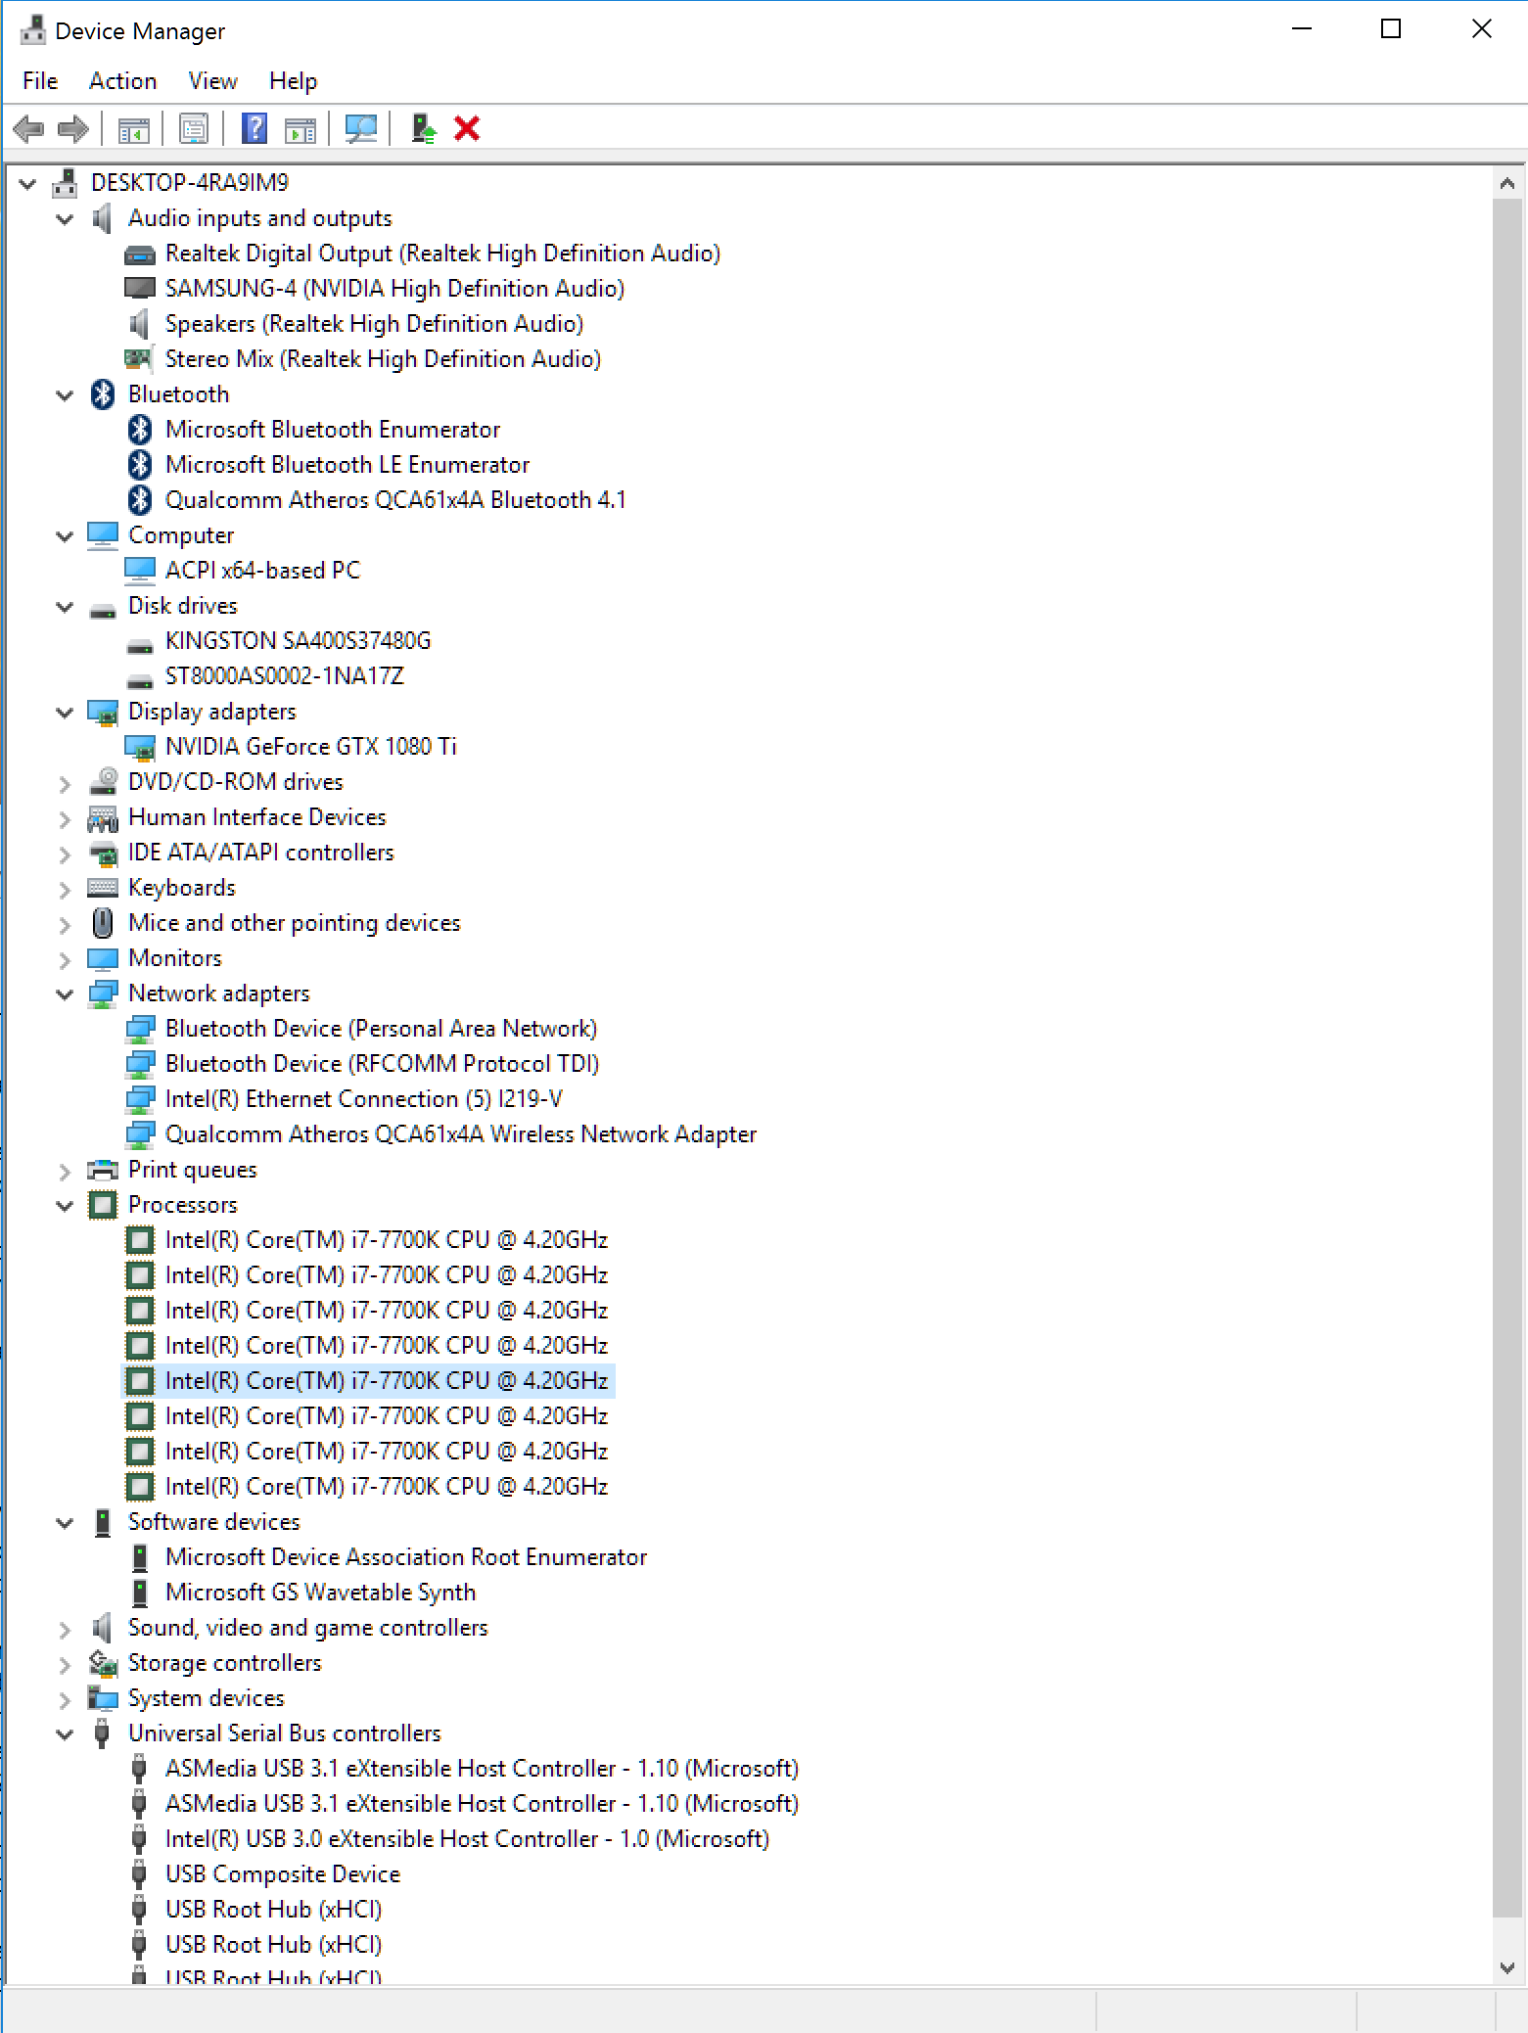Collapse the Audio inputs and outputs category

coord(65,218)
